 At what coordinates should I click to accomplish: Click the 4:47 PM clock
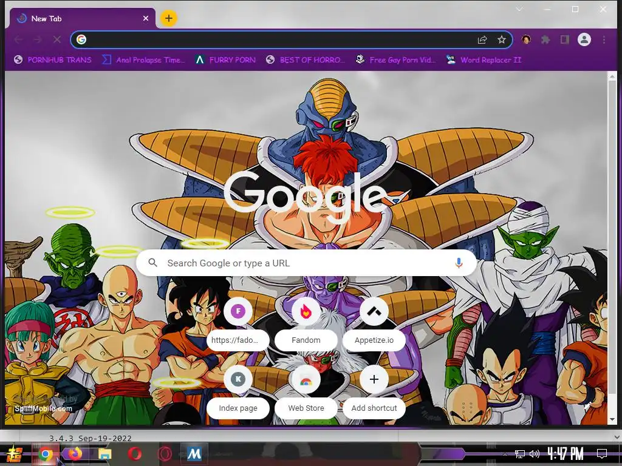click(x=566, y=454)
